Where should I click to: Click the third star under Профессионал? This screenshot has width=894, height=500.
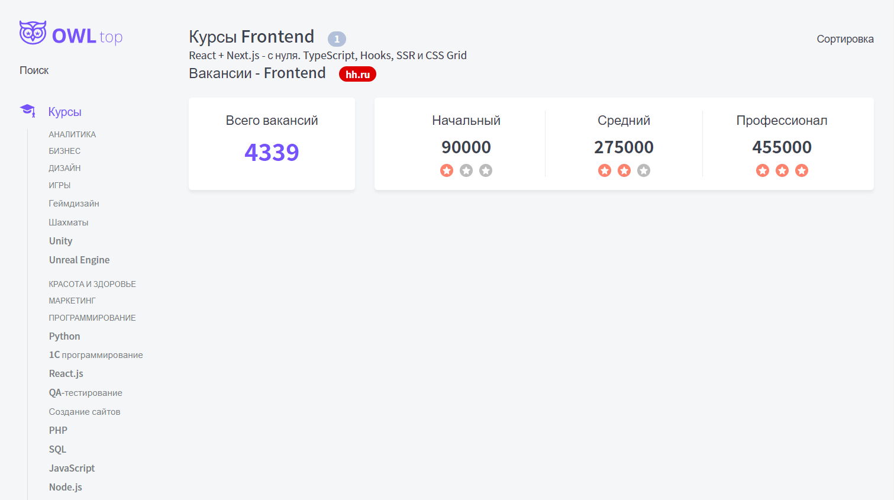click(x=802, y=170)
